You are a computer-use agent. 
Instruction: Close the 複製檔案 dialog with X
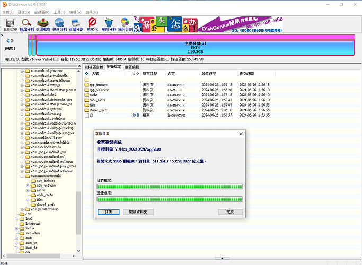coord(241,134)
